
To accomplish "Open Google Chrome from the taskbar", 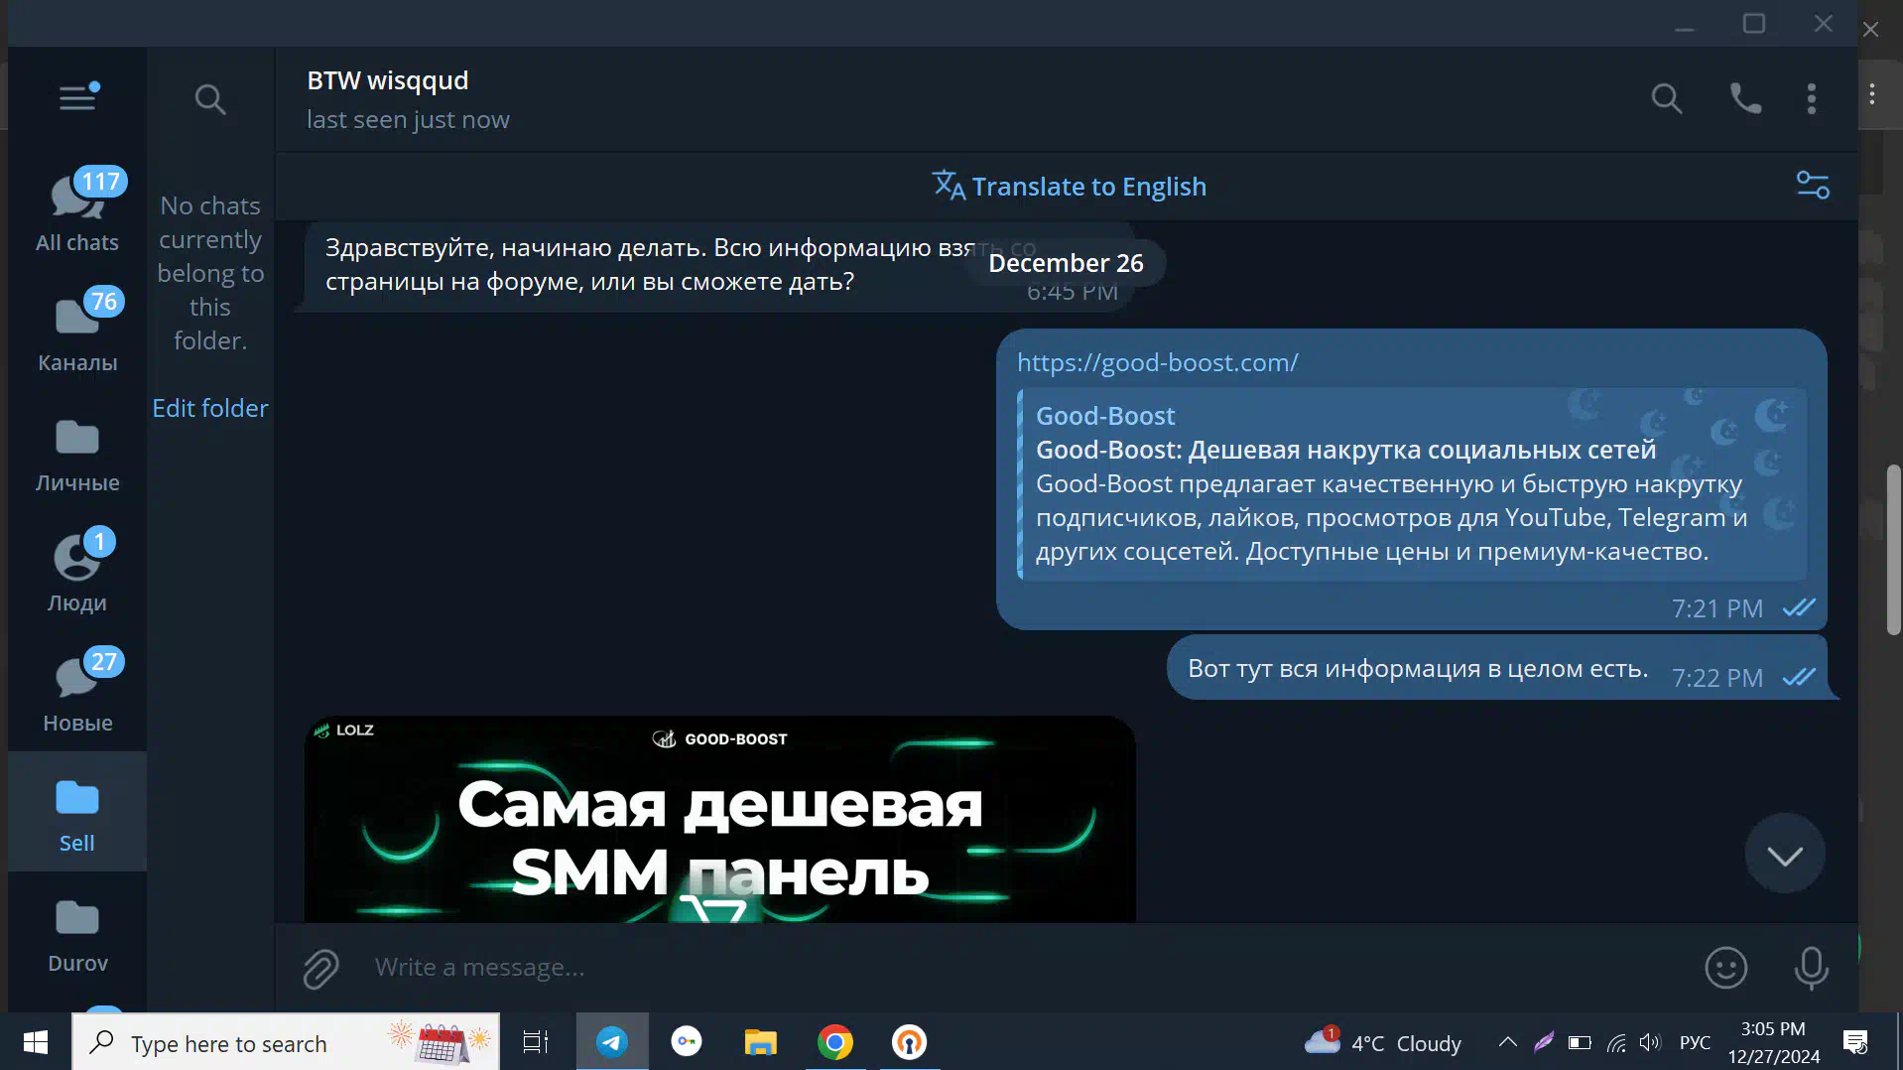I will click(x=834, y=1042).
